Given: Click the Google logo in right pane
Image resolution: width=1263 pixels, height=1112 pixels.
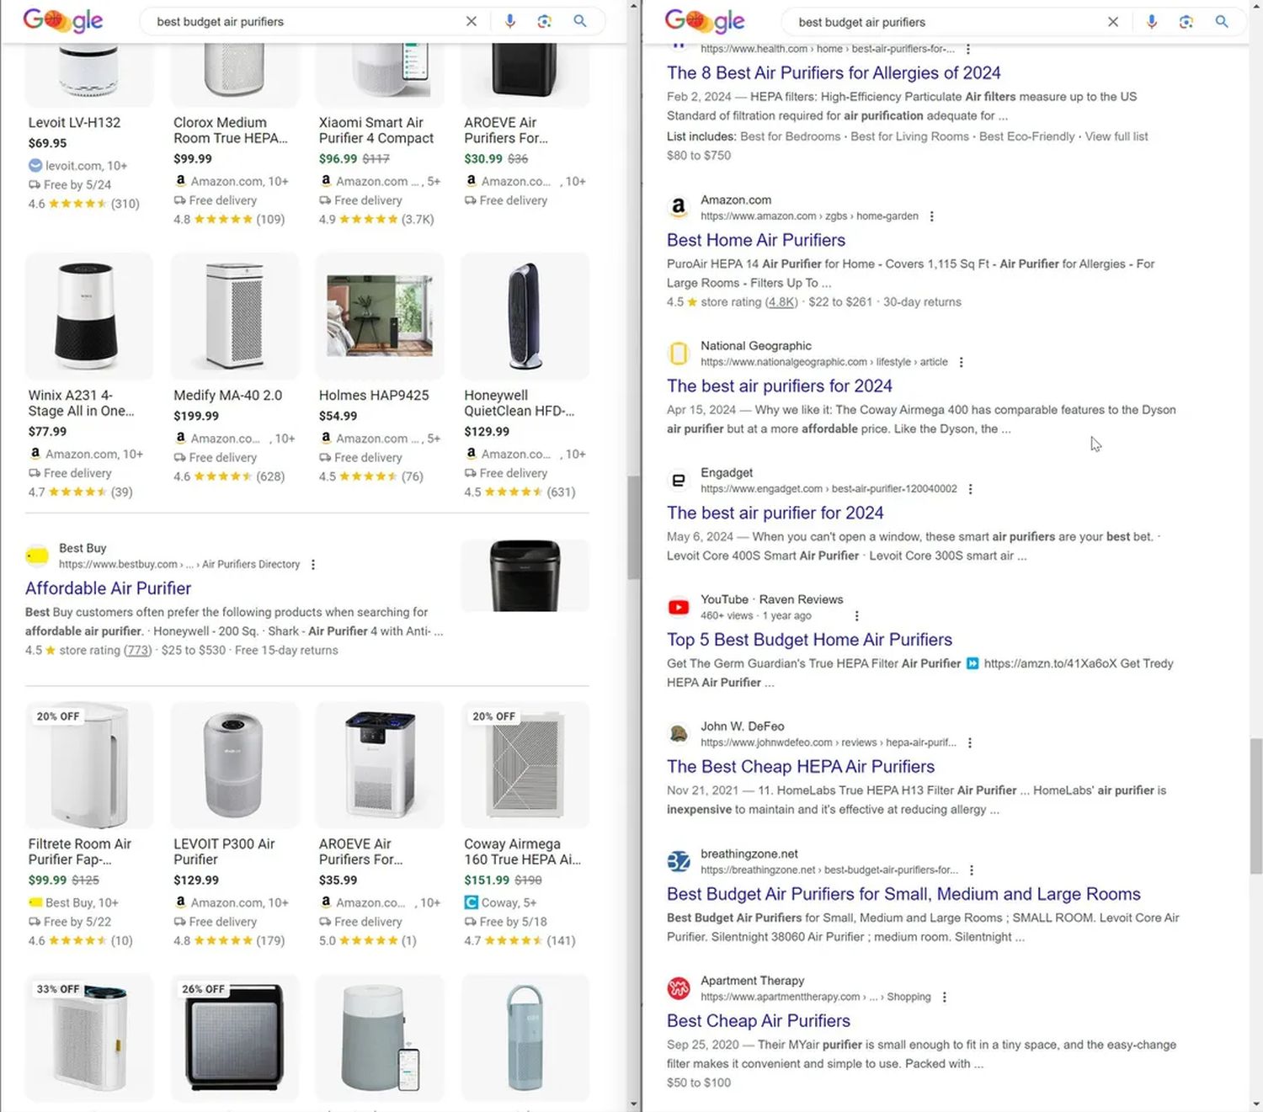Looking at the screenshot, I should coord(704,21).
